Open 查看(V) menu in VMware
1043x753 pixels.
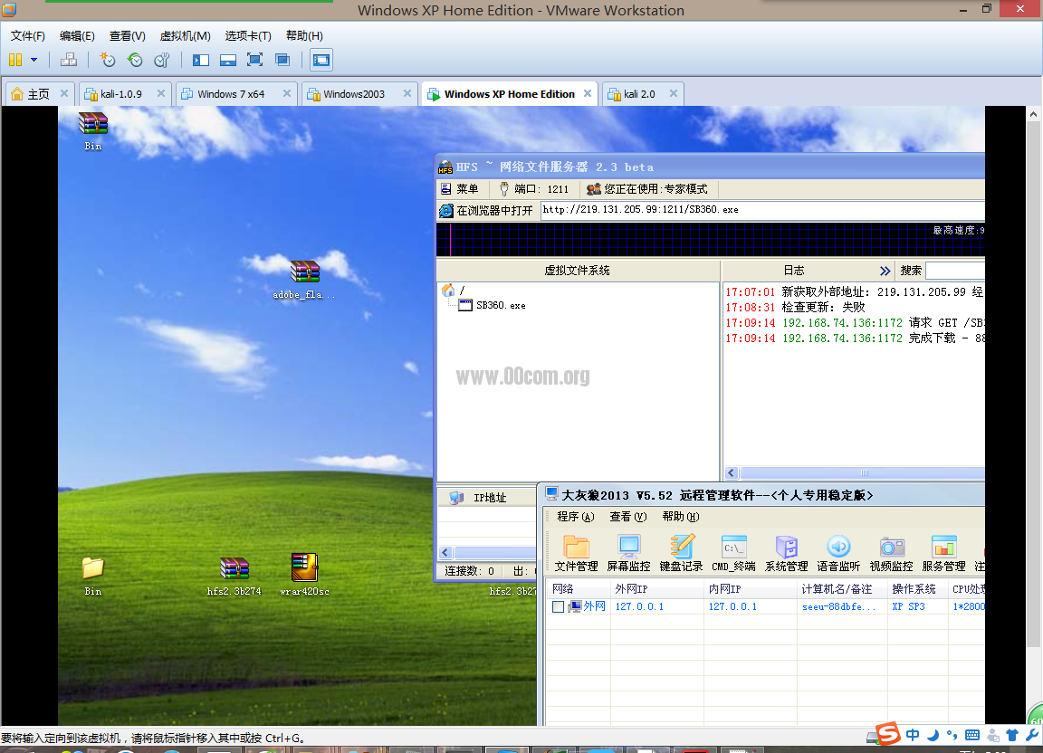coord(127,36)
